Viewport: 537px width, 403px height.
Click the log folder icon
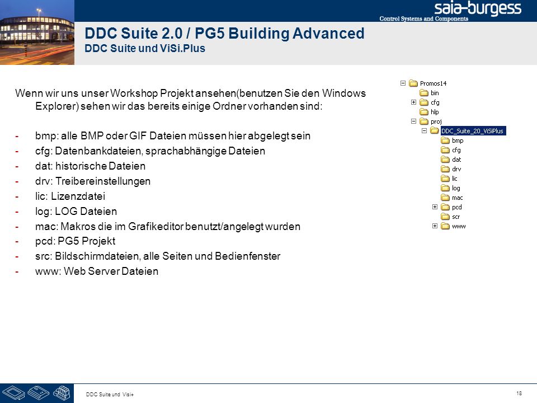445,188
